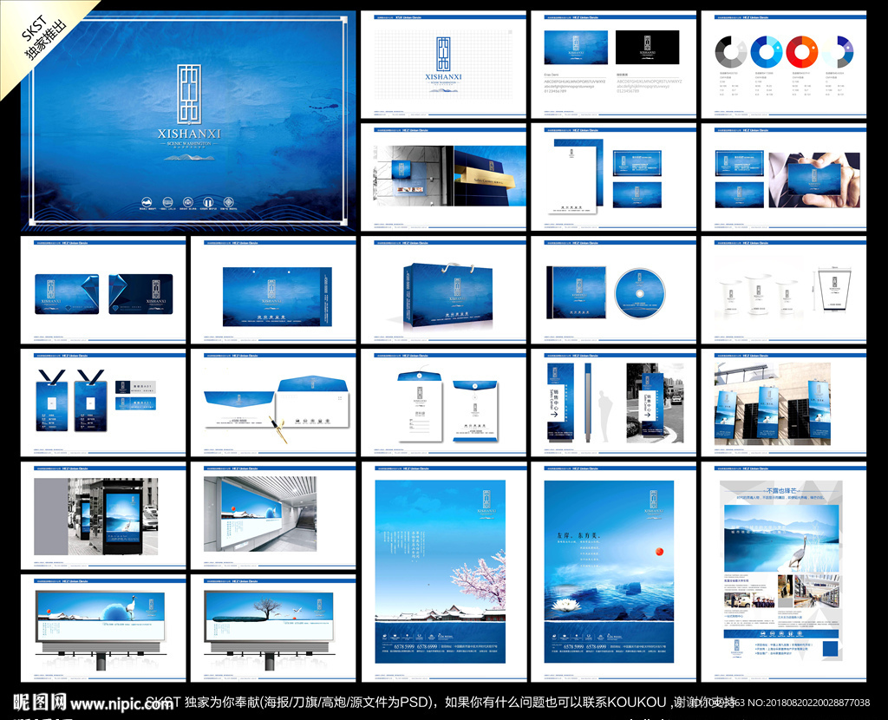Click the heron lake photo on the flyer
Screen dimensions: 888x720
click(781, 538)
